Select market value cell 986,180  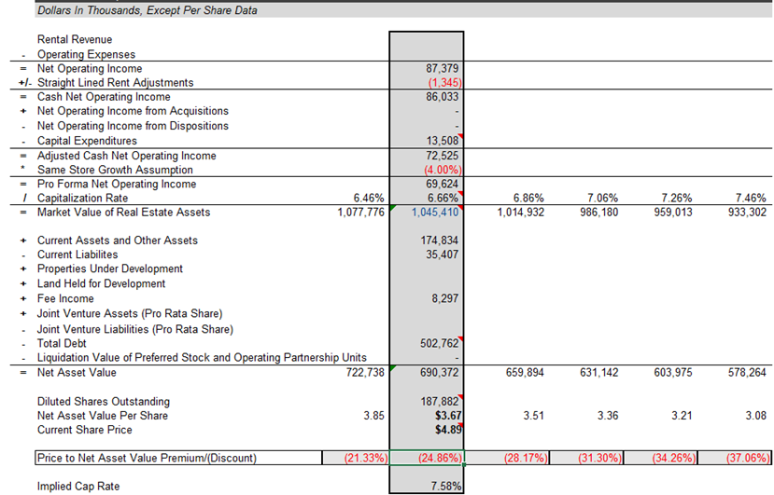click(x=598, y=213)
